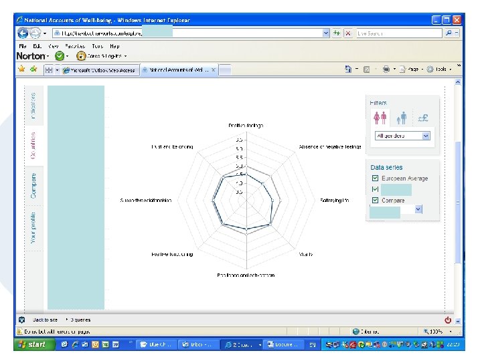Click the red Stop loading X button
The image size is (482, 361).
tap(348, 33)
